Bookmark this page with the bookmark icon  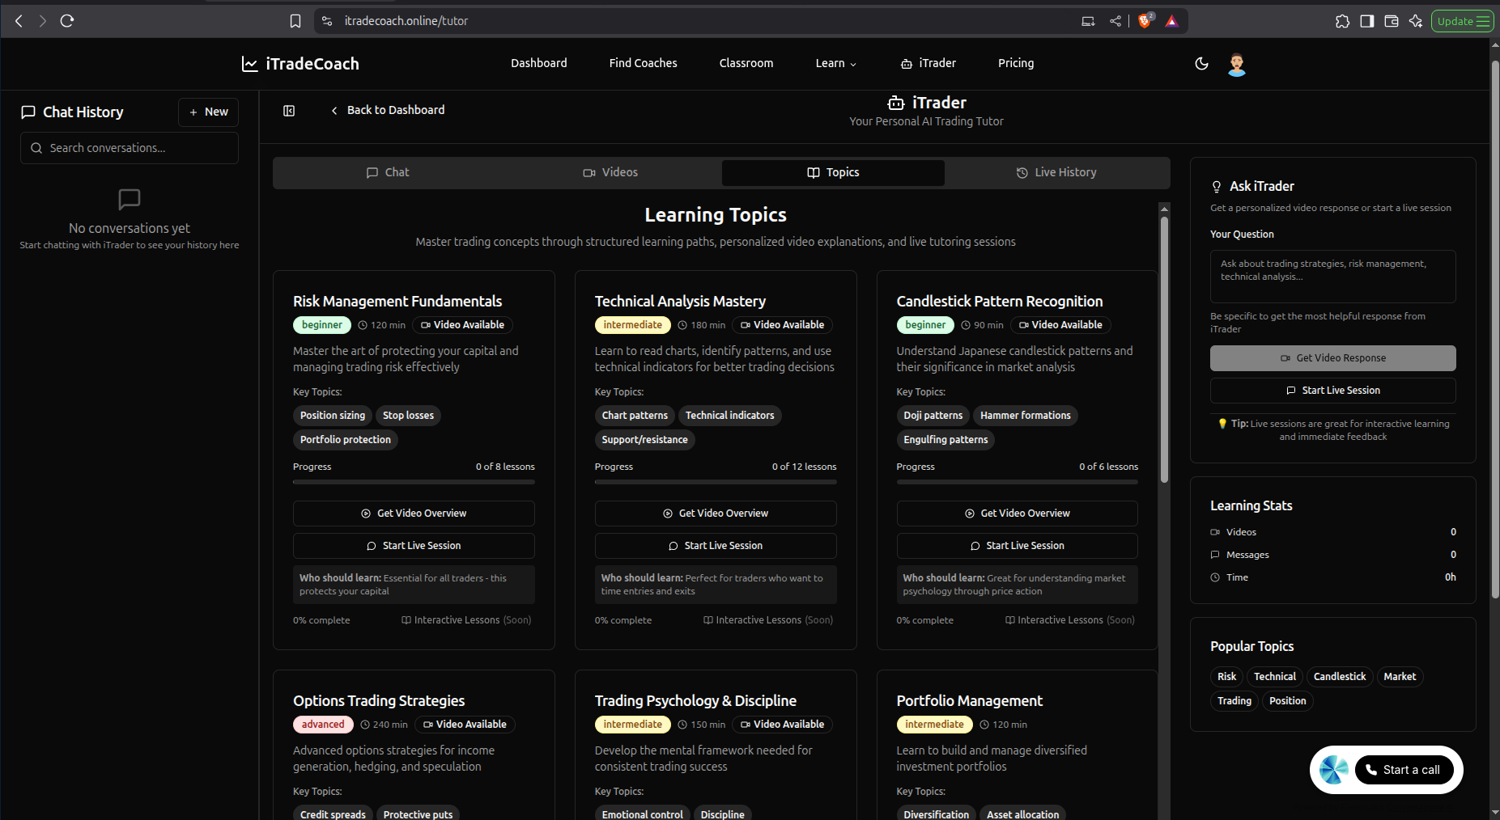click(x=295, y=21)
